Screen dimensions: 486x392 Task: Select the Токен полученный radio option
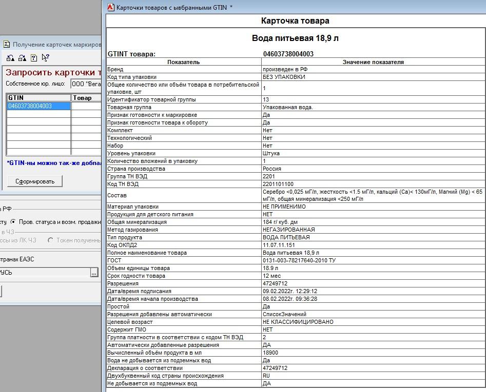click(50, 240)
